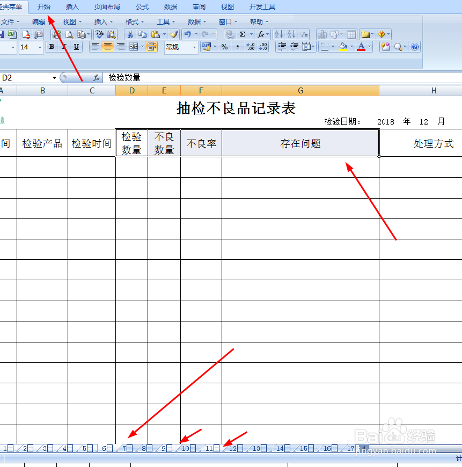This screenshot has height=467, width=462.
Task: Sort data ascending A to Z
Action: pos(278,34)
